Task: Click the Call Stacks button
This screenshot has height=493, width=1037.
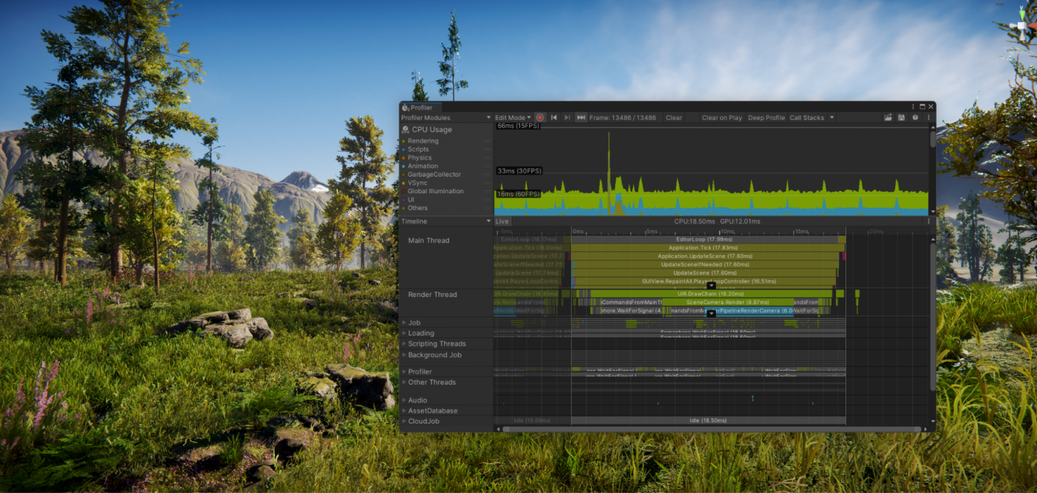Action: coord(806,118)
